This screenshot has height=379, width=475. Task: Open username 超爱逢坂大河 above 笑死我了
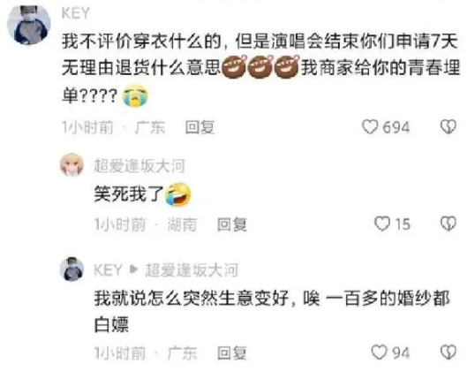tap(139, 166)
